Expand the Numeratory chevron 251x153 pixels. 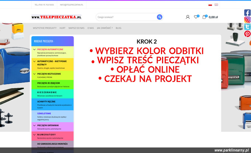pyautogui.click(x=34, y=135)
